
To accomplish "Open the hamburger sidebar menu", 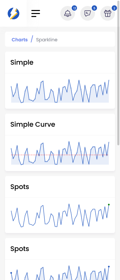I will pyautogui.click(x=36, y=13).
